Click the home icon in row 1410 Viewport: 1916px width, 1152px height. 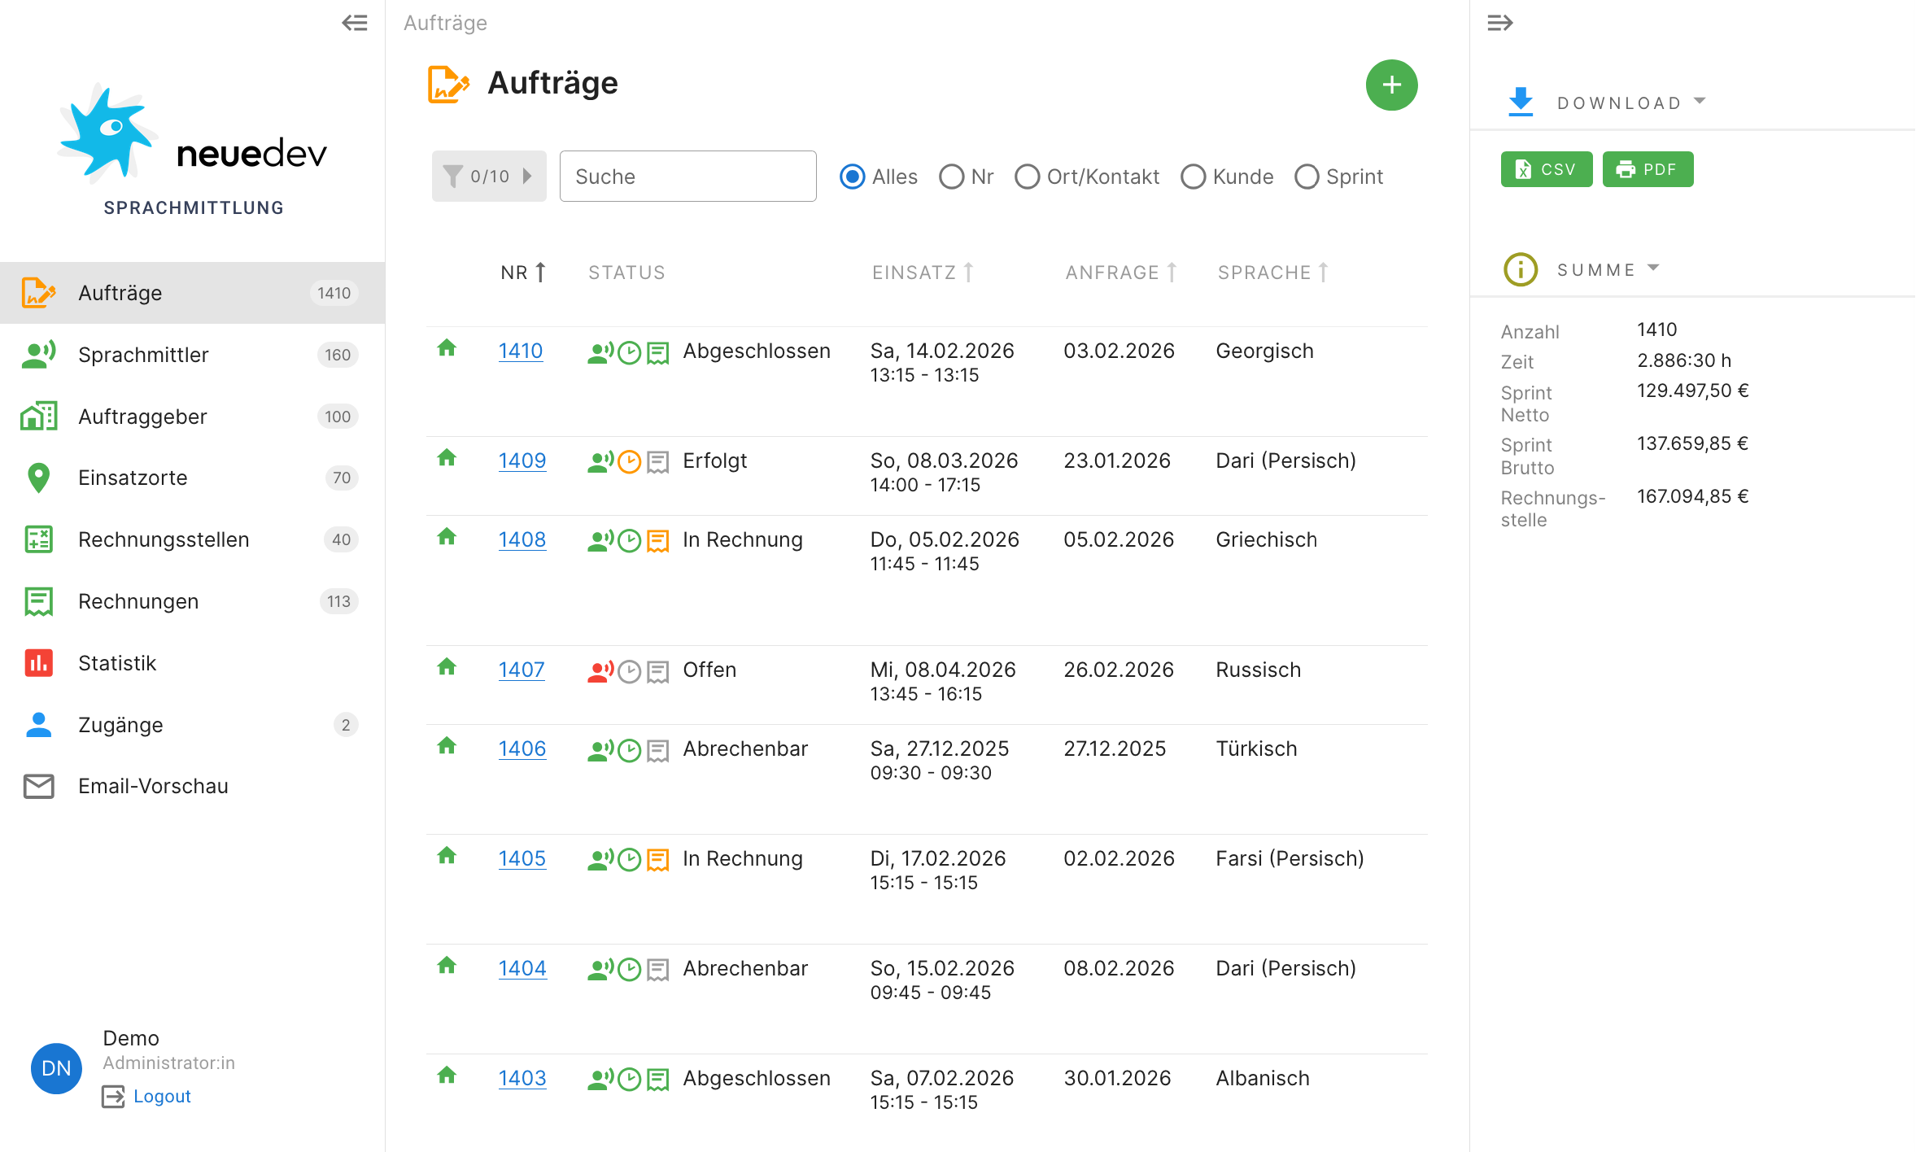447,348
